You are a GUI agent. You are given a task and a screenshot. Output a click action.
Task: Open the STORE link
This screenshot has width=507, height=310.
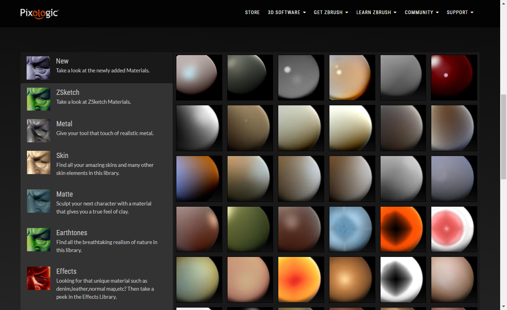252,12
